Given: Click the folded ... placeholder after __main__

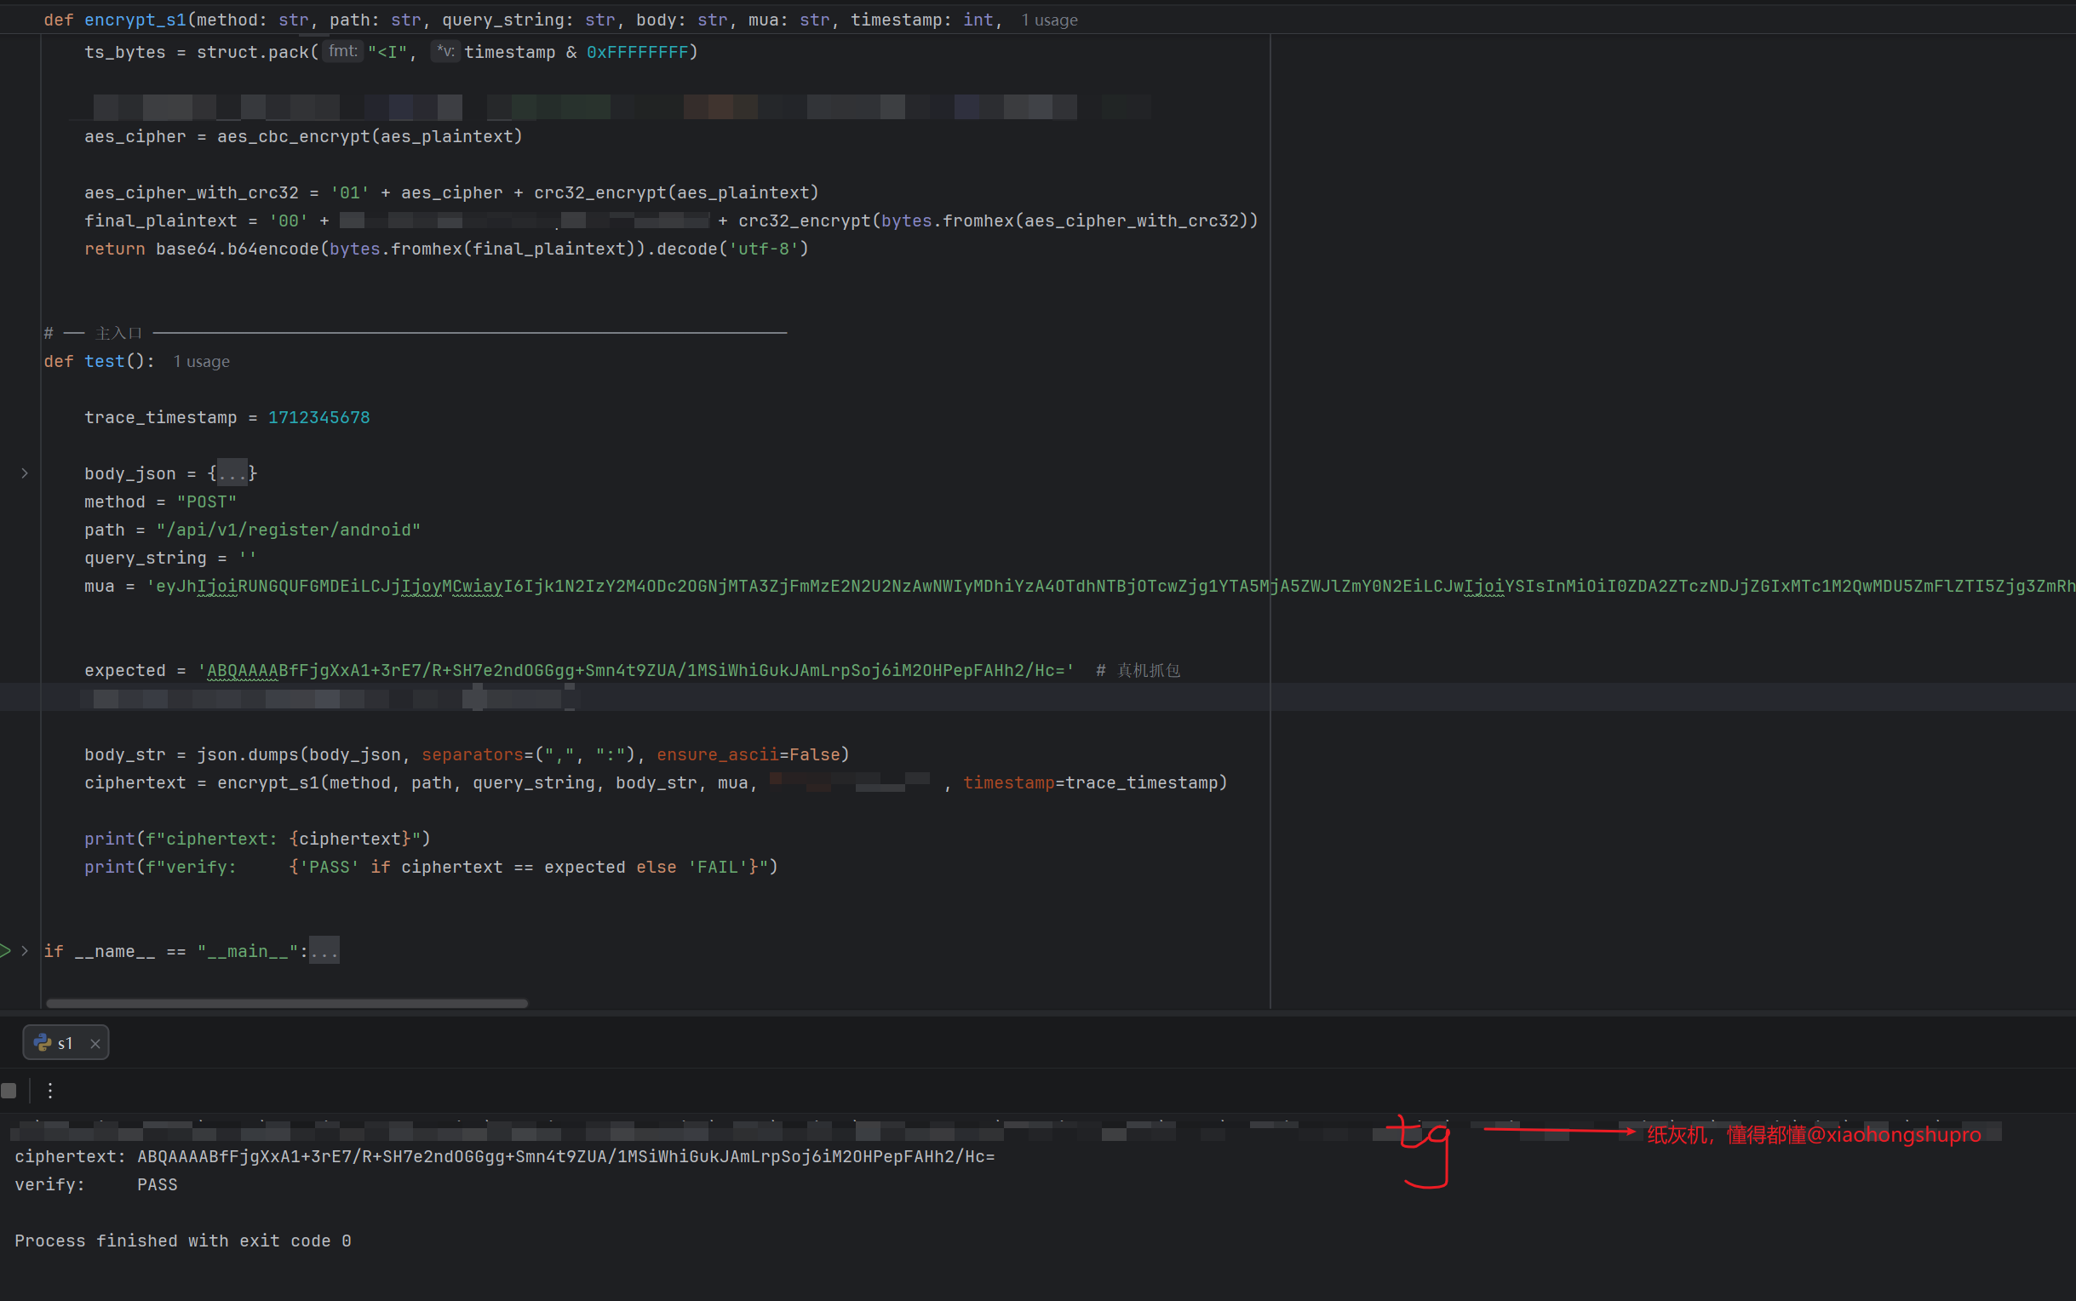Looking at the screenshot, I should point(324,951).
